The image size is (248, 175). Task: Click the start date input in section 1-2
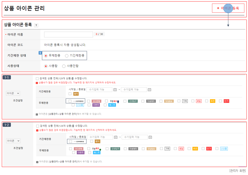100,137
